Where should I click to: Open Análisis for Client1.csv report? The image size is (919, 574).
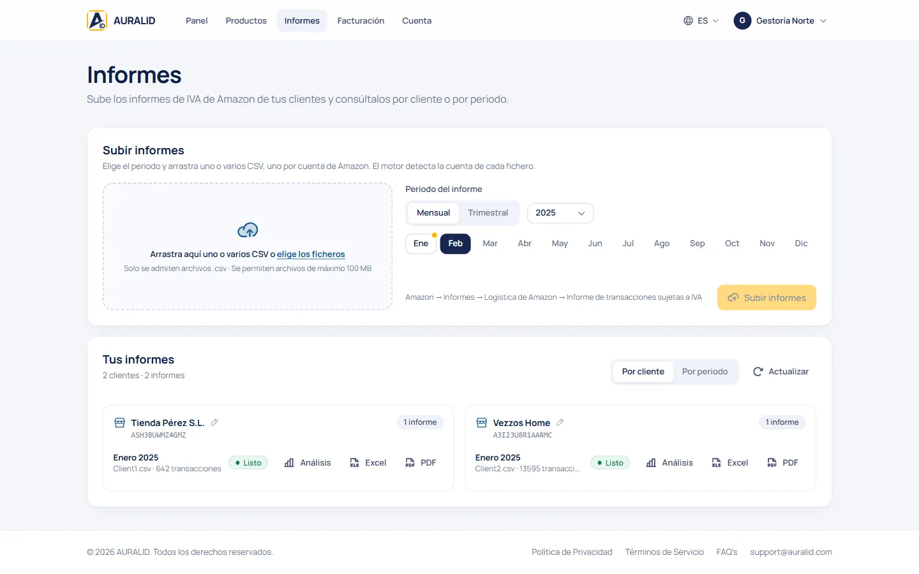[x=308, y=462]
